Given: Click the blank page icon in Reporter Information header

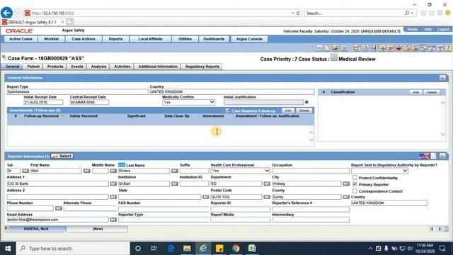Looking at the screenshot, I should pyautogui.click(x=434, y=156).
